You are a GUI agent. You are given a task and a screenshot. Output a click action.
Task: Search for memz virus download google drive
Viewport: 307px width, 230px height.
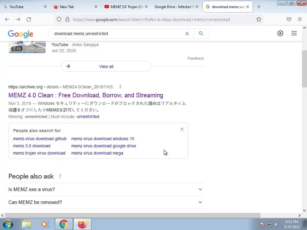103,146
